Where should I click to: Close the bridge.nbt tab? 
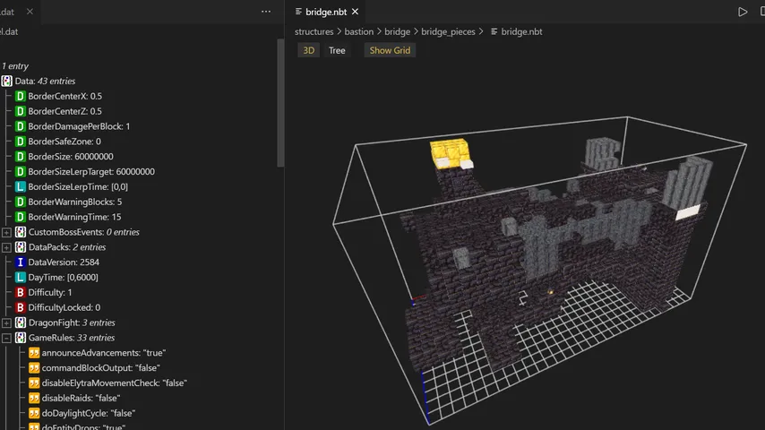pyautogui.click(x=356, y=12)
